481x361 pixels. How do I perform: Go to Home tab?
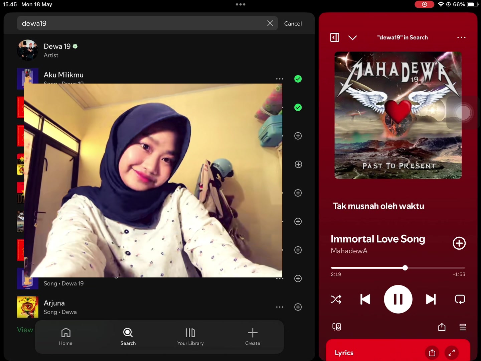(x=66, y=337)
